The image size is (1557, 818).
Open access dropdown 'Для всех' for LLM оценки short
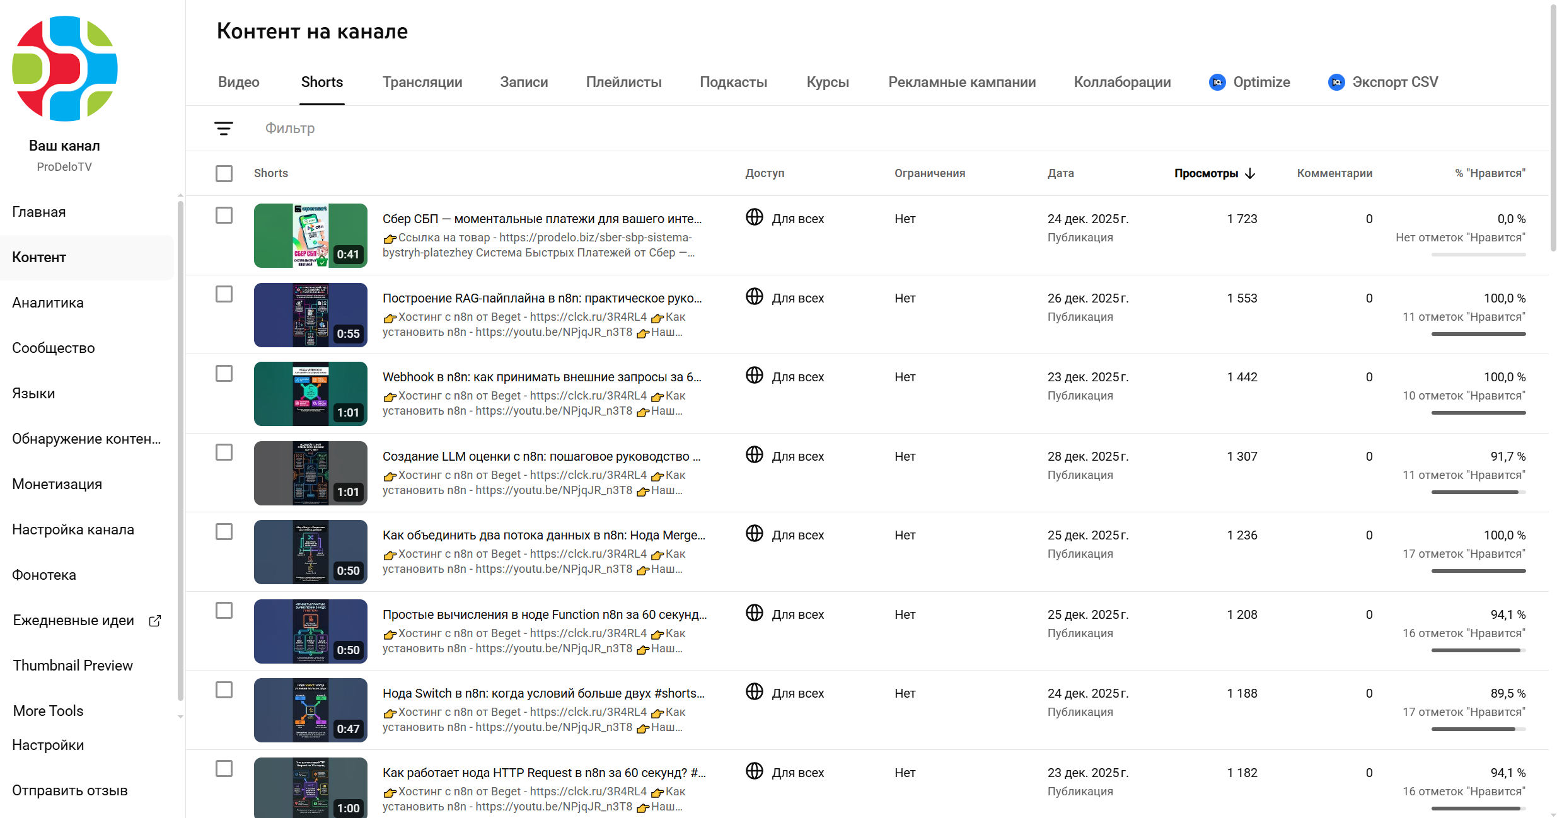pyautogui.click(x=797, y=456)
